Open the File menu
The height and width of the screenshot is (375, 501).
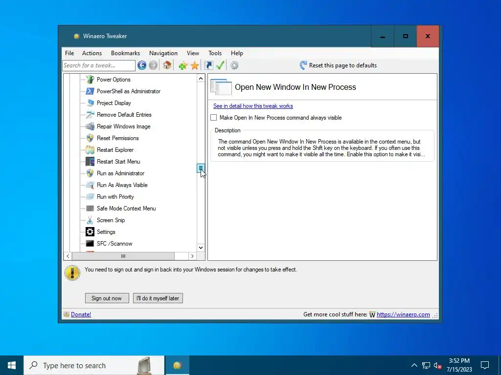[x=69, y=53]
